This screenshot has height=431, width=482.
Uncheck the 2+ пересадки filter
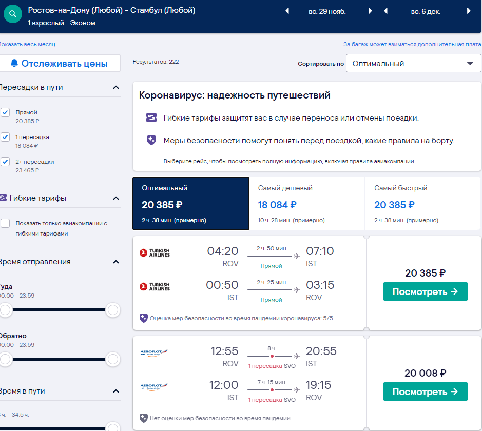(5, 162)
